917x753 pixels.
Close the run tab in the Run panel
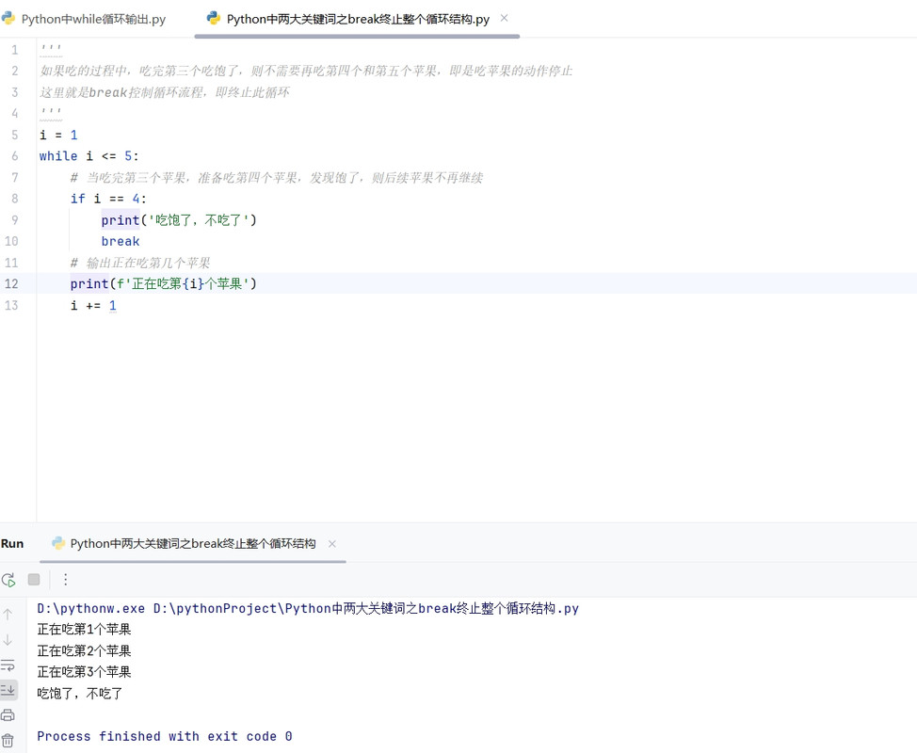(x=332, y=544)
